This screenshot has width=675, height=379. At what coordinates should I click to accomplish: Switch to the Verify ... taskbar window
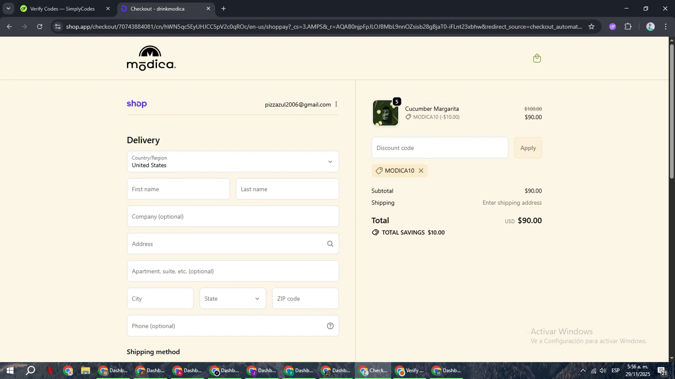pyautogui.click(x=410, y=371)
